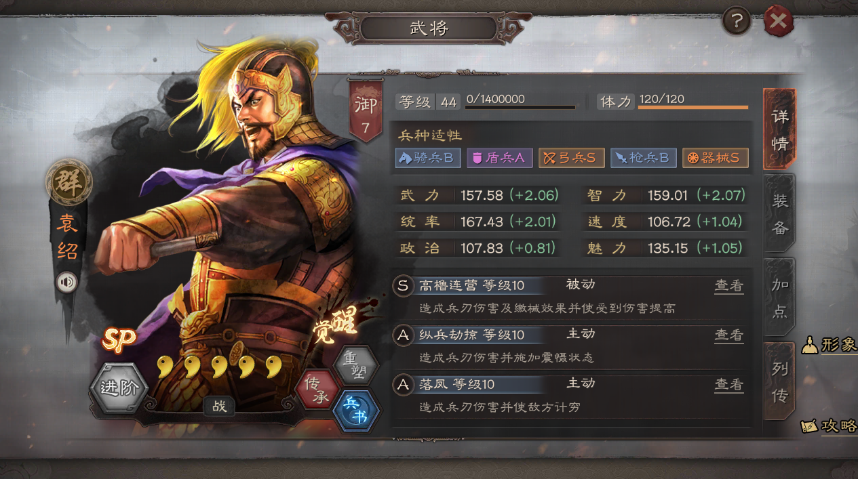The height and width of the screenshot is (479, 858).
Task: Open the 列传 biography tab
Action: click(x=779, y=381)
